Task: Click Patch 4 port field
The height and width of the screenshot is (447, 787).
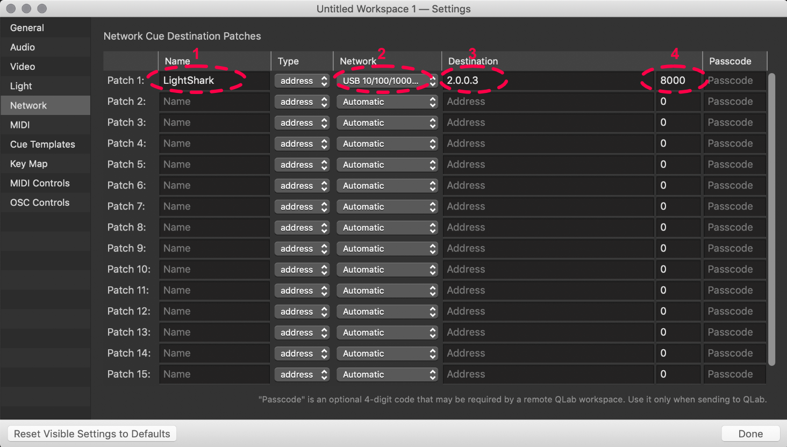Action: click(x=678, y=143)
